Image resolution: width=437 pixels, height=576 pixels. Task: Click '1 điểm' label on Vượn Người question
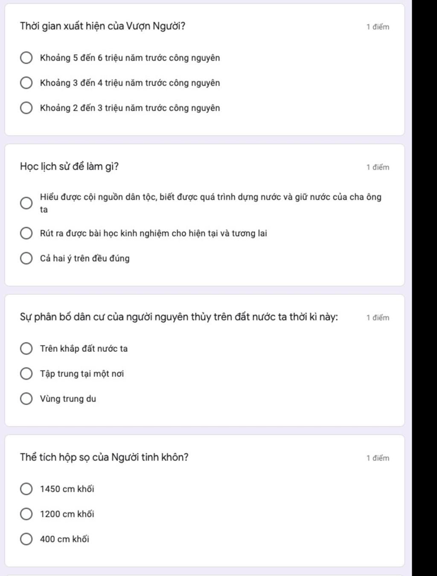point(378,27)
